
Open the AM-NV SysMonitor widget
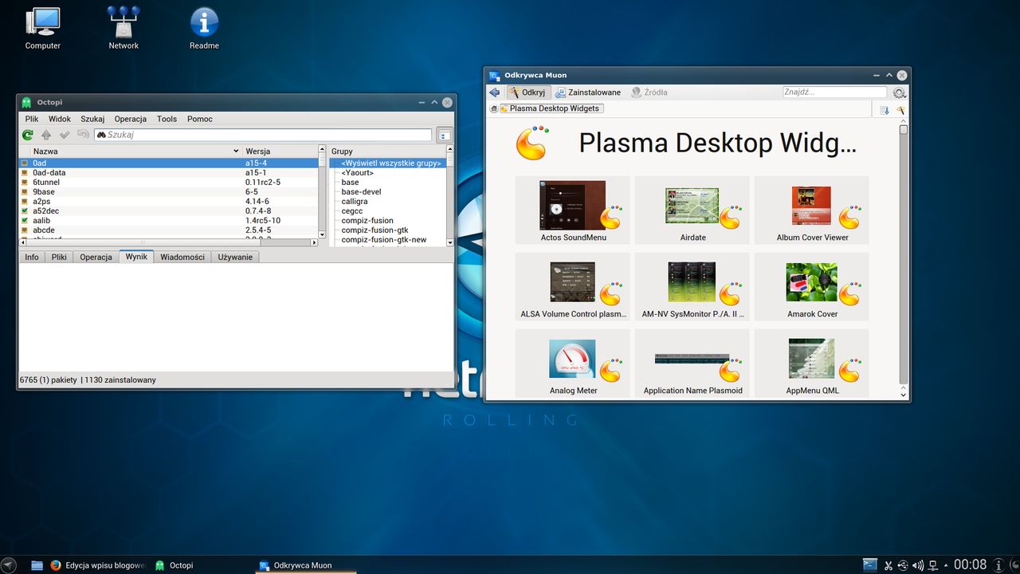coord(692,287)
